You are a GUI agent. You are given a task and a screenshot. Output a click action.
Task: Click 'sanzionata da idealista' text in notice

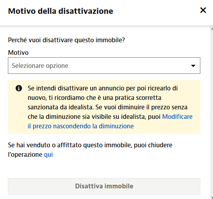pos(60,107)
